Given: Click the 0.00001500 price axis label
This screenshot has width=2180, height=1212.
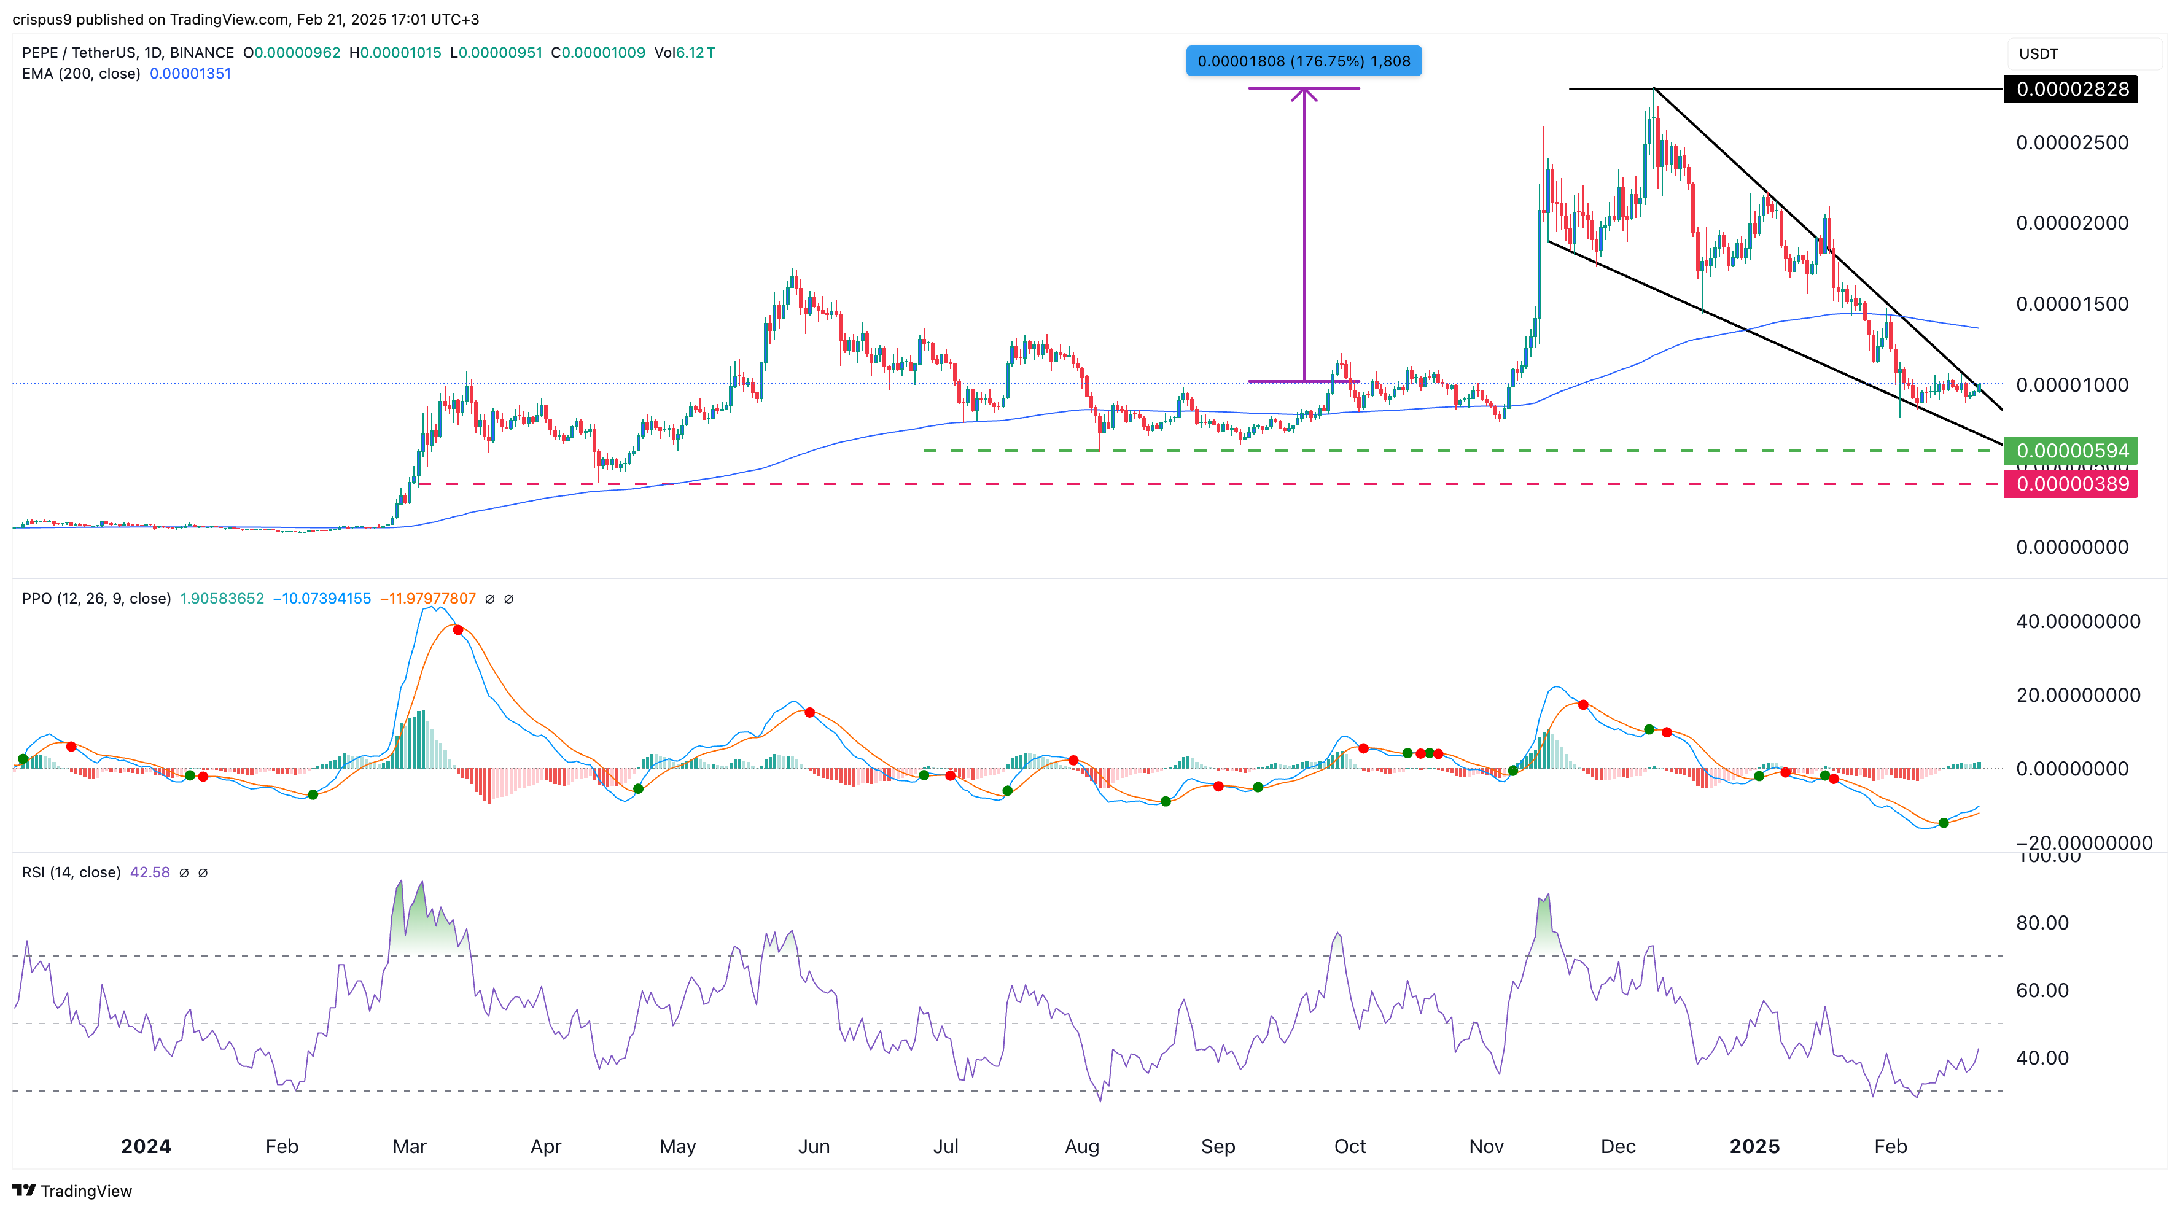Looking at the screenshot, I should tap(2072, 304).
